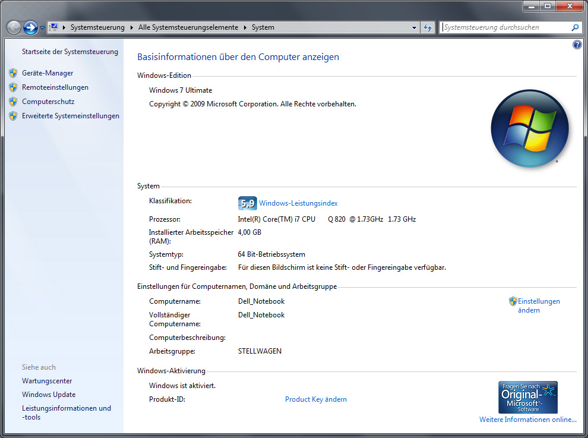Click the Windows 7 Ultimate edition text
The width and height of the screenshot is (588, 438).
(181, 90)
